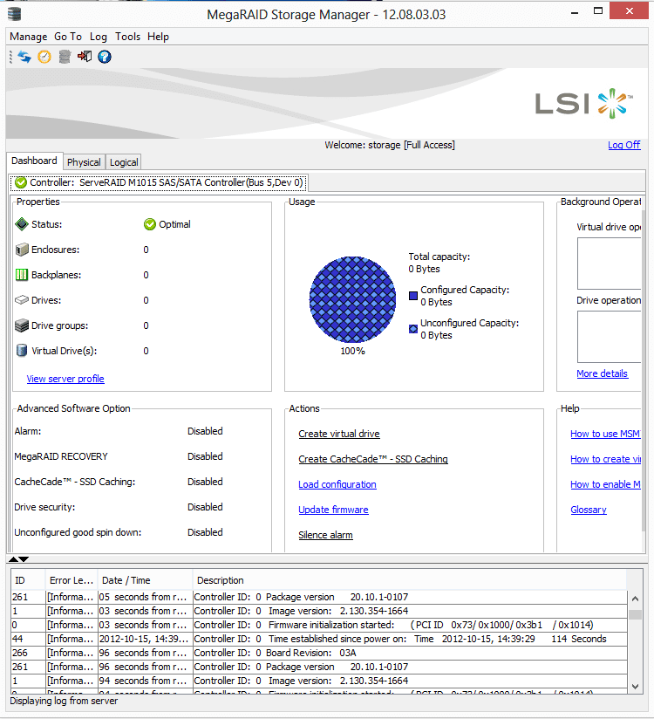Click the usage pie chart
This screenshot has width=654, height=719.
352,299
